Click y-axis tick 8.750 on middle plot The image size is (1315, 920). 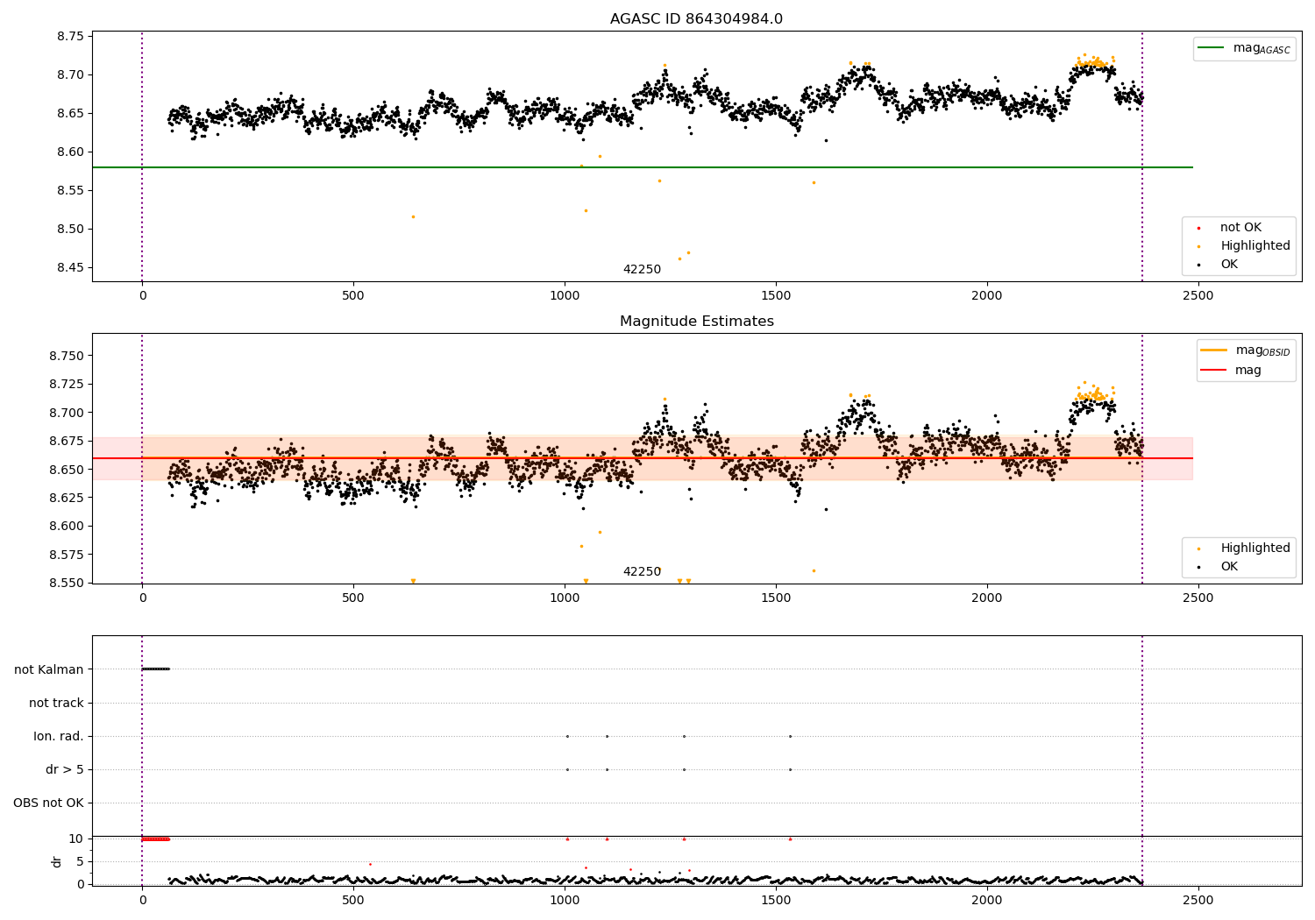(67, 356)
